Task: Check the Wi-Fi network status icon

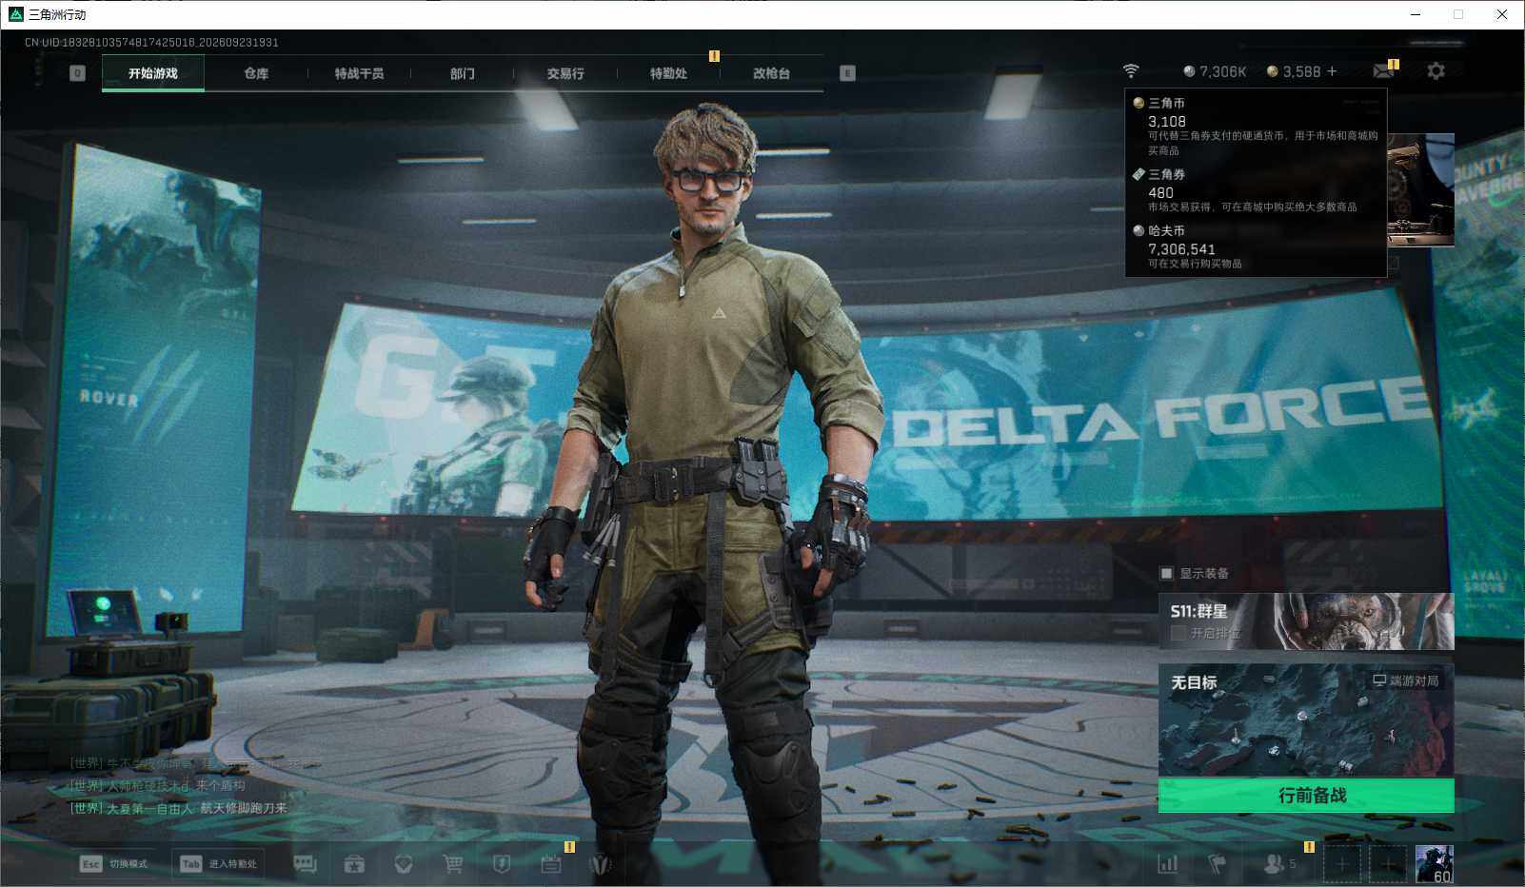Action: [1131, 71]
